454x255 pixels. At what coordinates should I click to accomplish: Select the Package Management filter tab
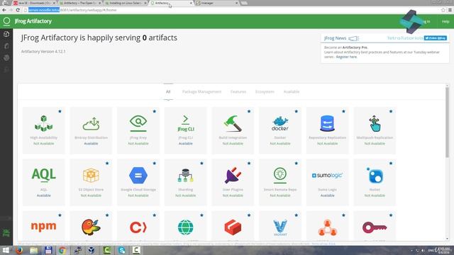coord(201,91)
